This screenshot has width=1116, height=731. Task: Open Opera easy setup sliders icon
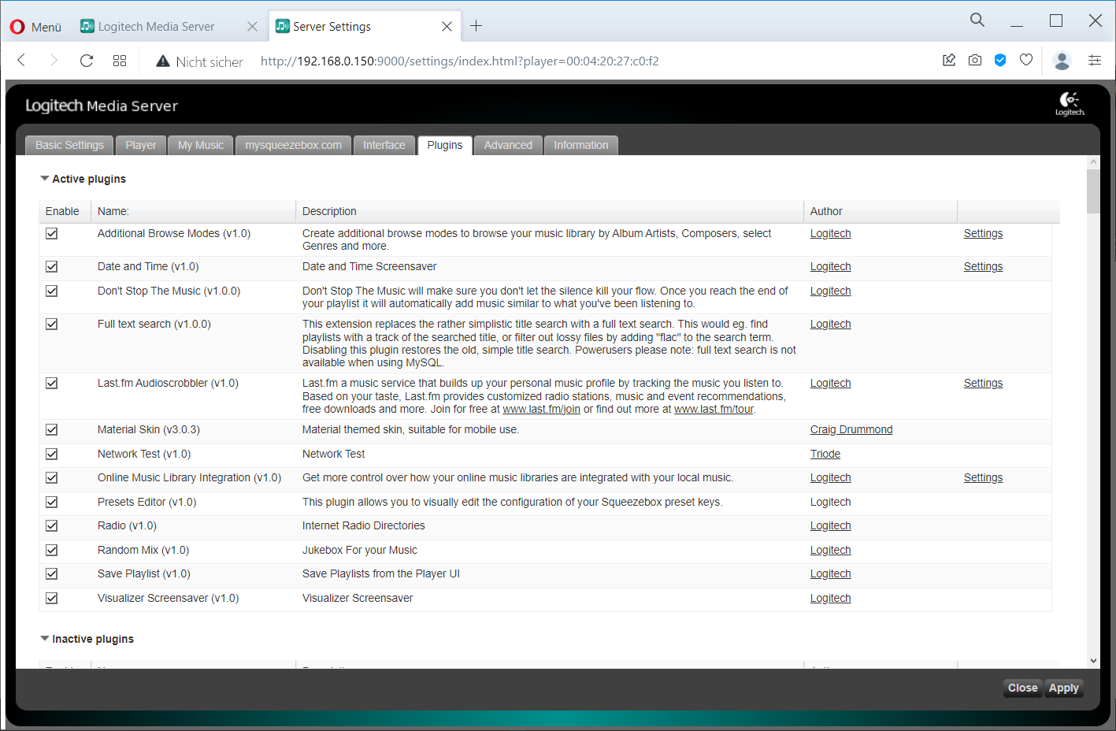click(x=1095, y=60)
